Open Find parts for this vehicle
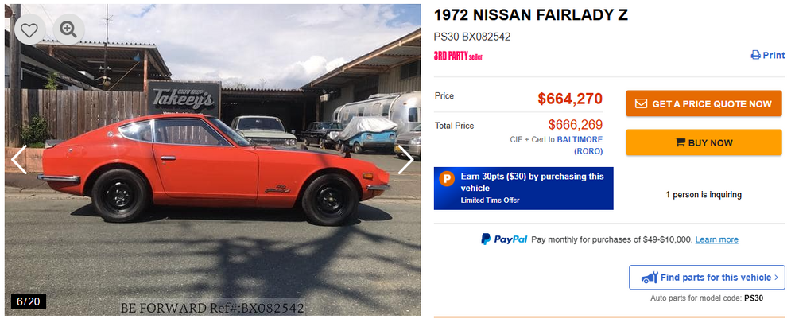This screenshot has height=319, width=795. (707, 278)
